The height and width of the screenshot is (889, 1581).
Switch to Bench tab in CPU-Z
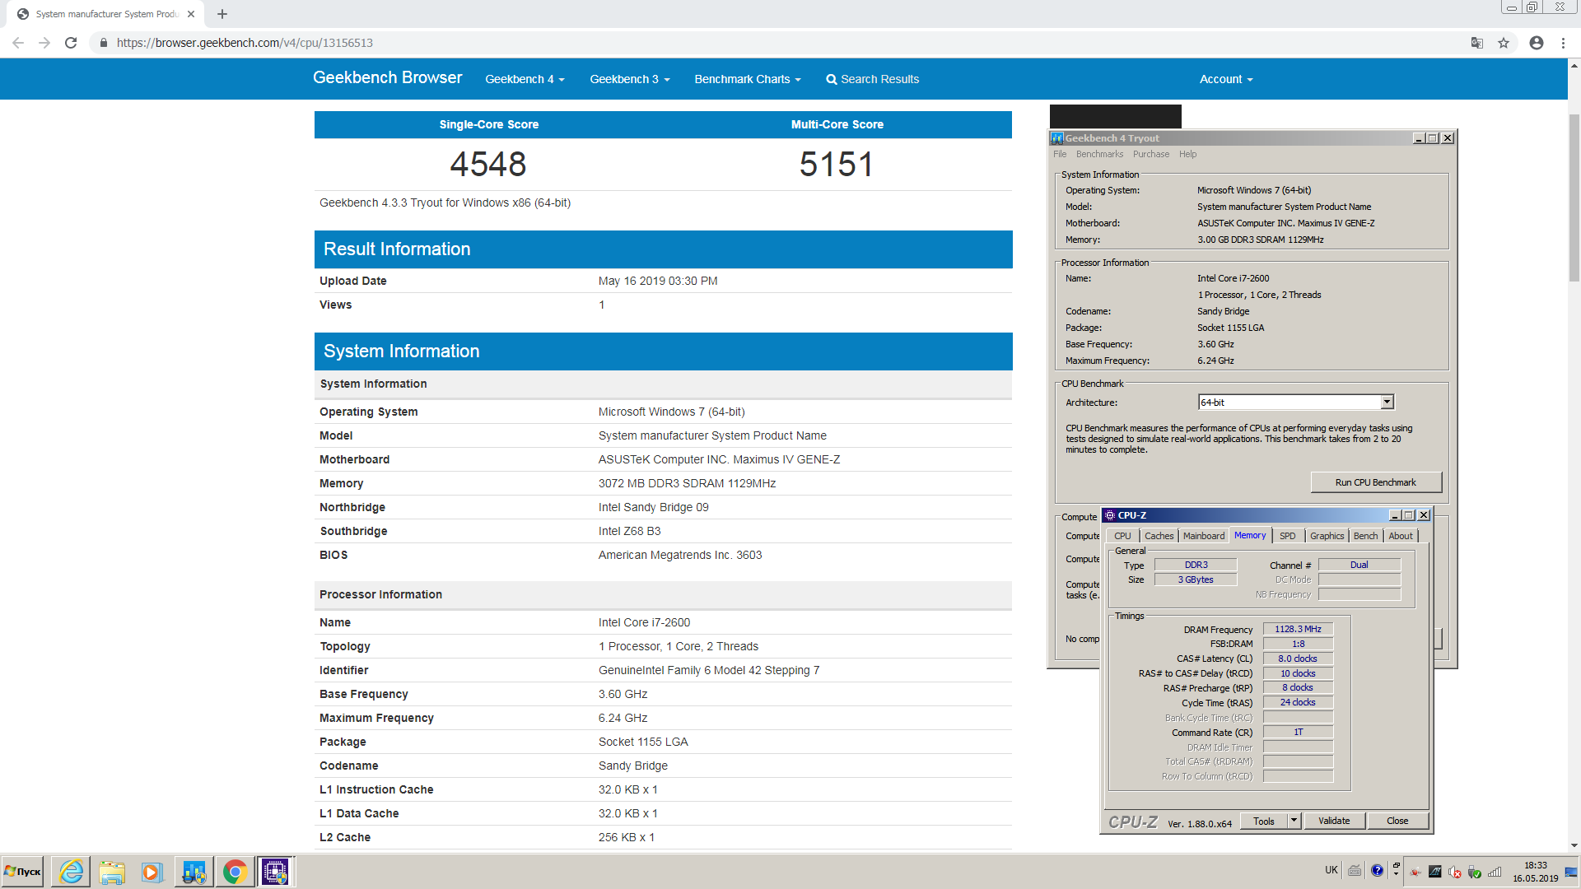point(1365,536)
